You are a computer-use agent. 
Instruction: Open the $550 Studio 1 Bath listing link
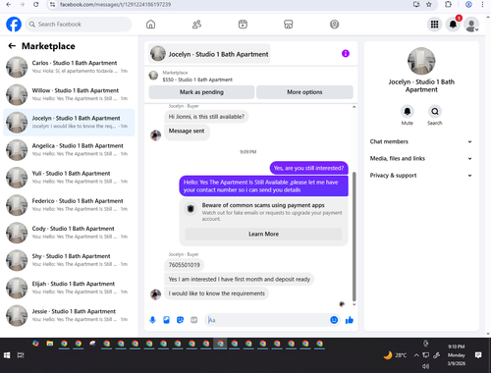pyautogui.click(x=197, y=80)
